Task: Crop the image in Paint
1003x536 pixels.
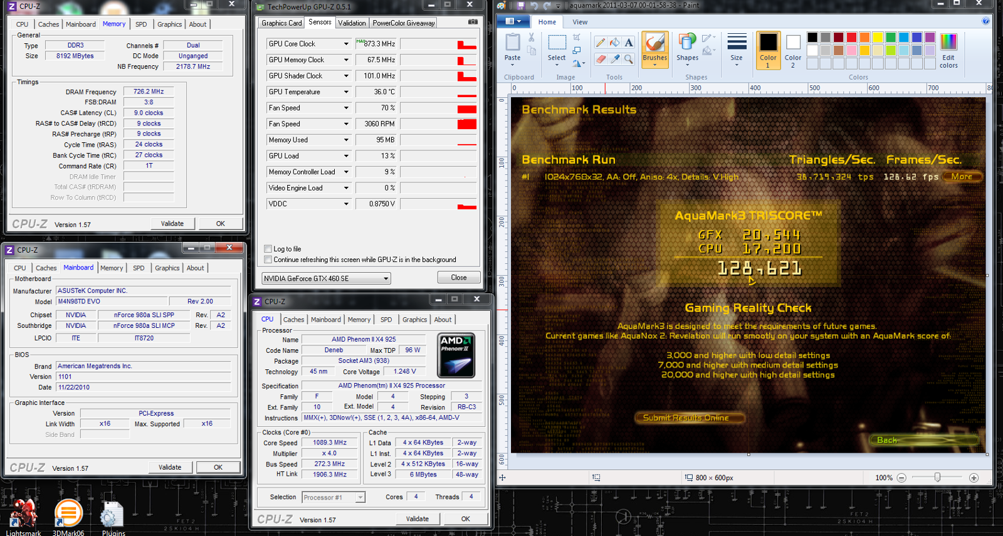Action: (577, 38)
